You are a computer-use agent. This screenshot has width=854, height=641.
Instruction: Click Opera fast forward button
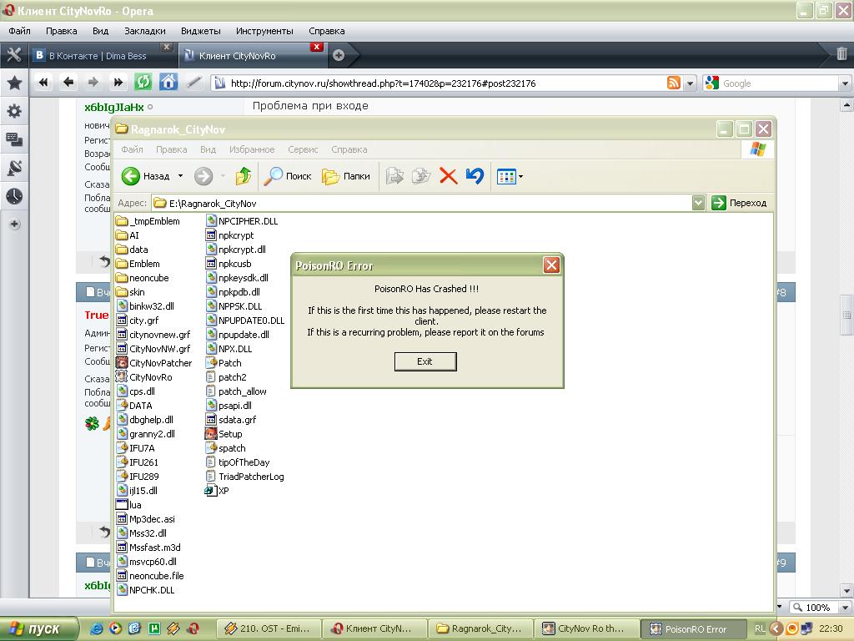pos(118,83)
